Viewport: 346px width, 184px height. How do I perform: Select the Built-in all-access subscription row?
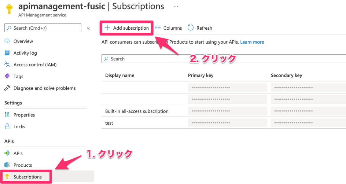coord(137,111)
